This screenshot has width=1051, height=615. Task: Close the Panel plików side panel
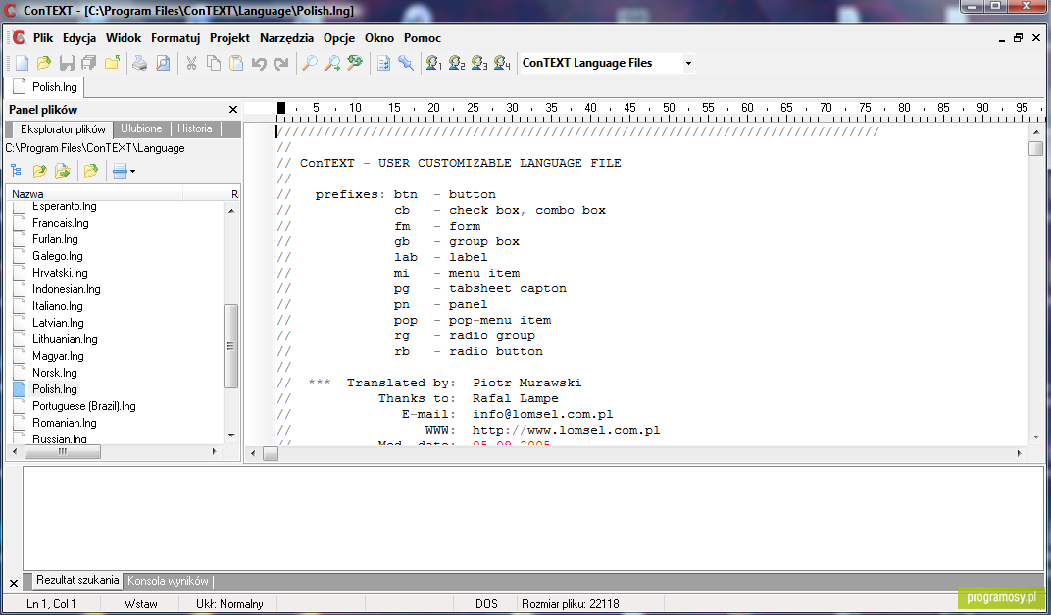point(233,109)
